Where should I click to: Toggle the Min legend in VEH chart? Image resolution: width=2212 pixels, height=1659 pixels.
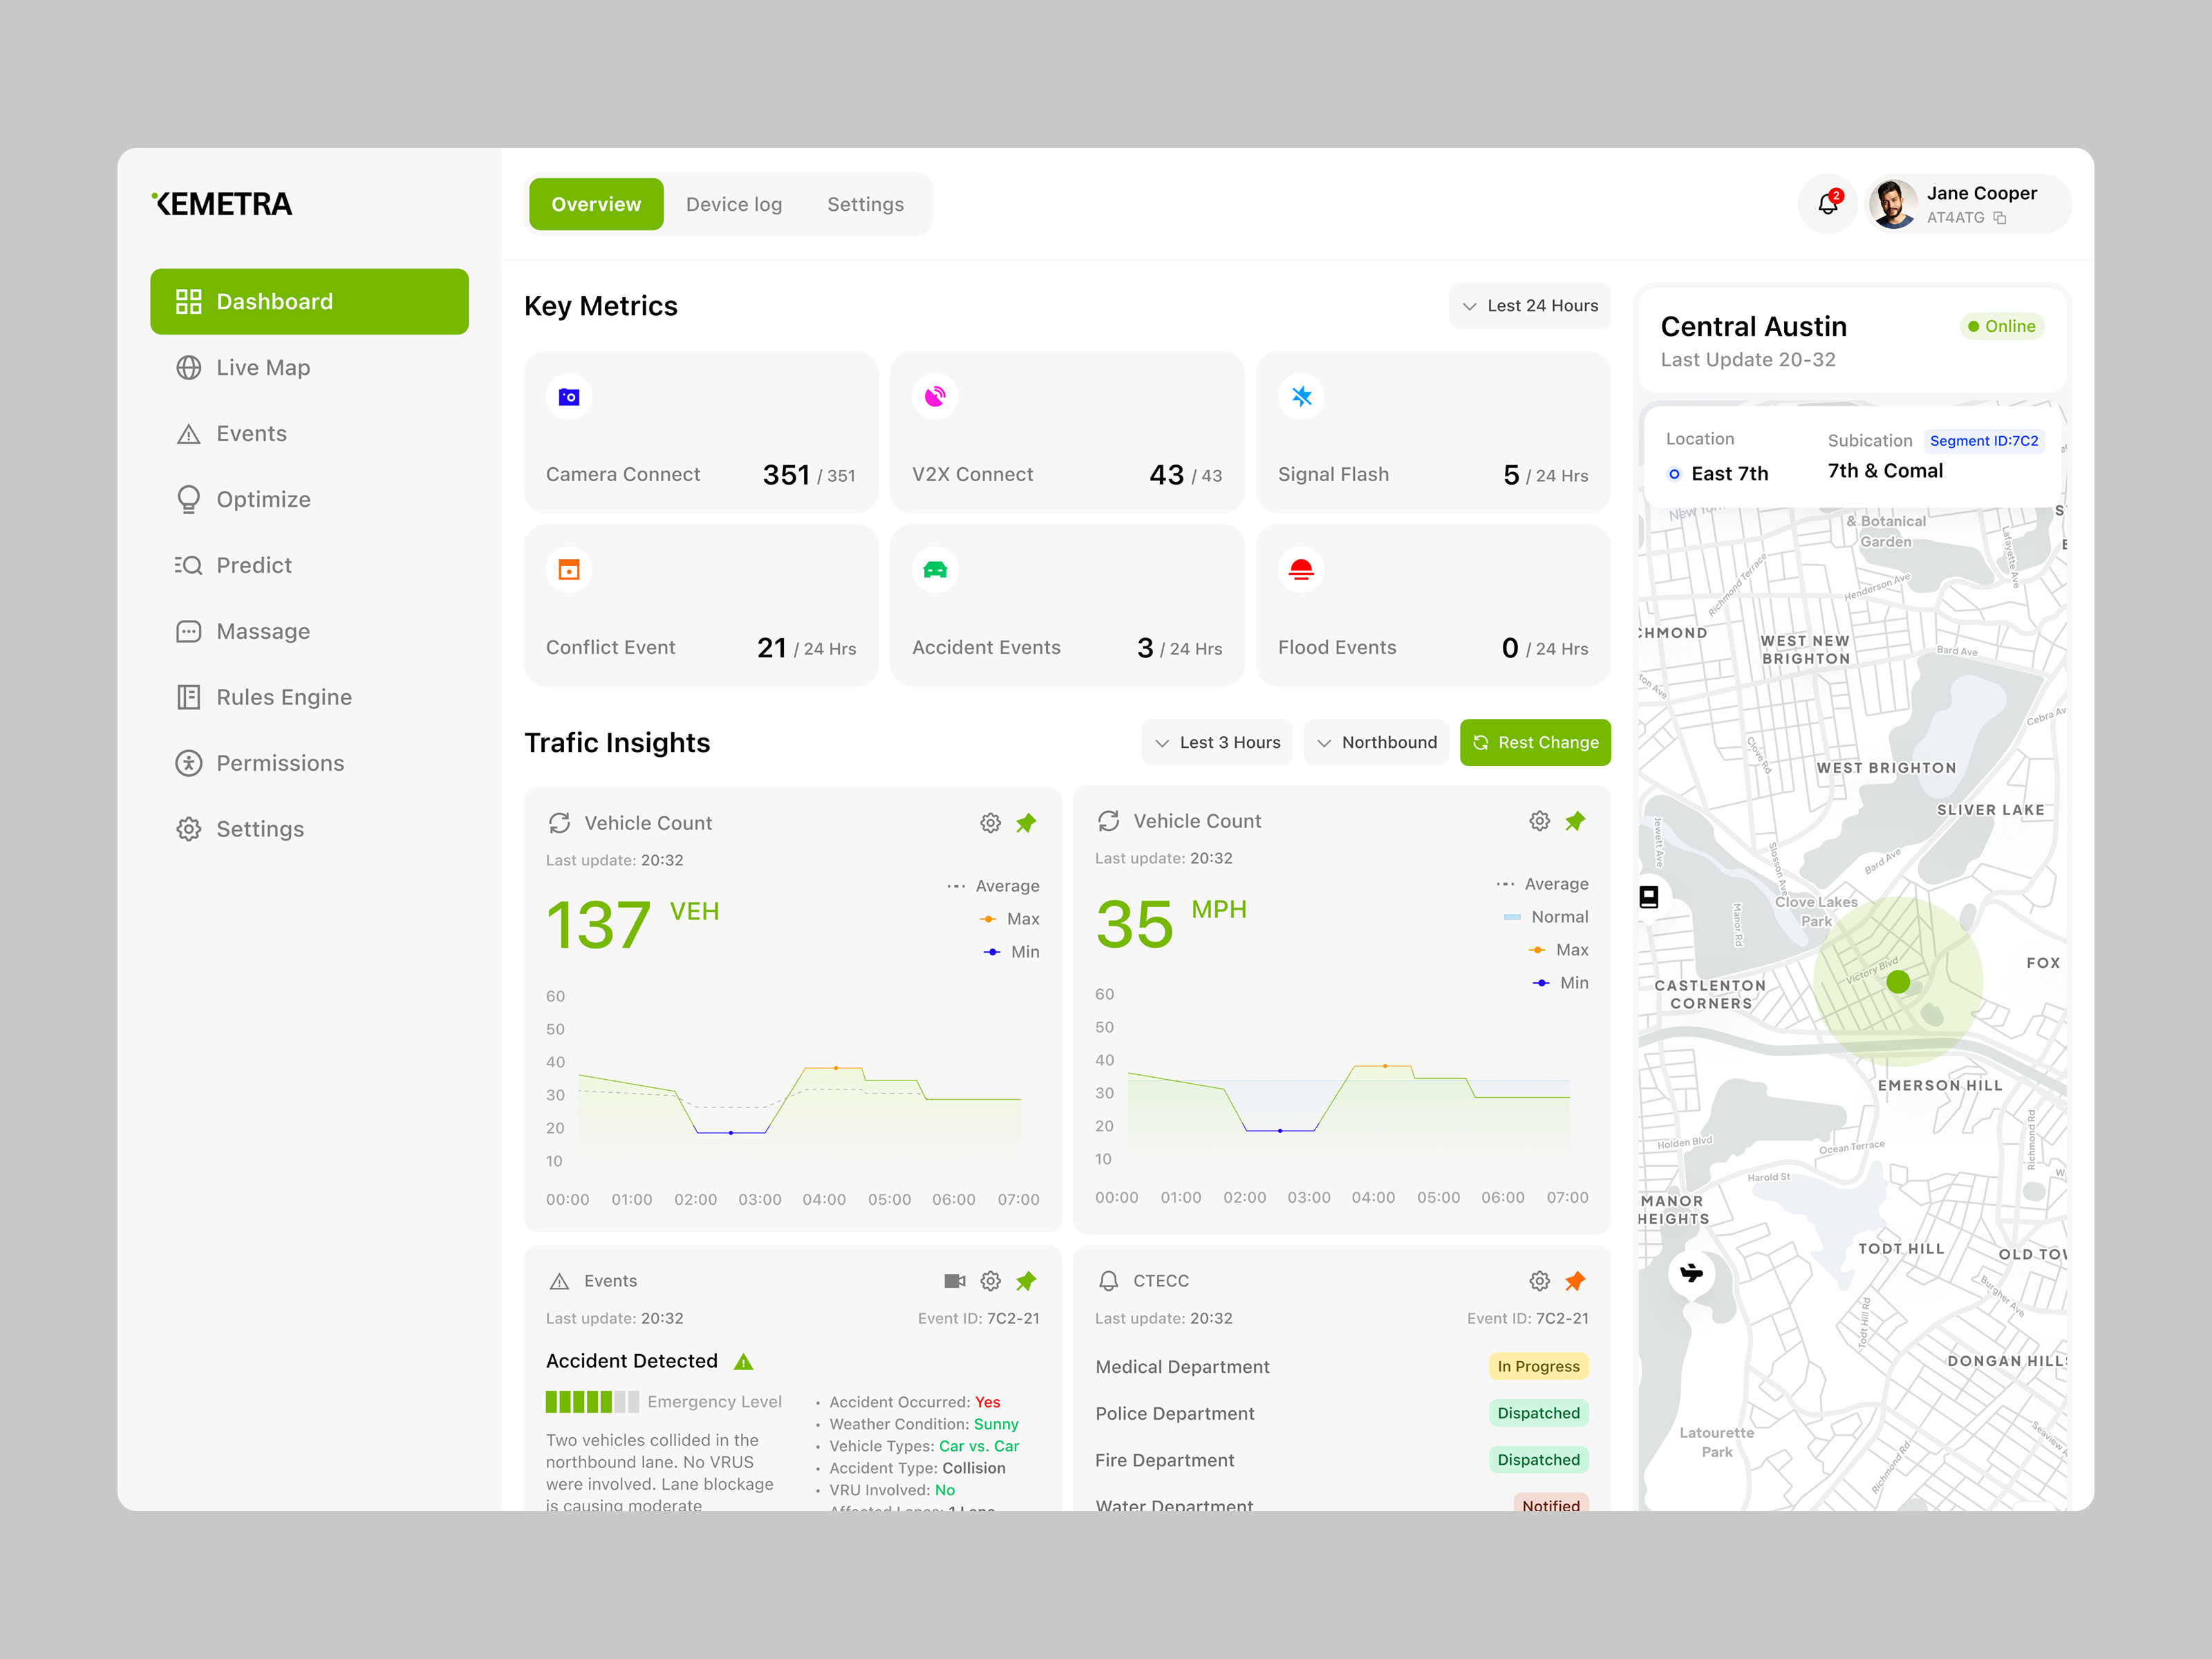click(1012, 952)
